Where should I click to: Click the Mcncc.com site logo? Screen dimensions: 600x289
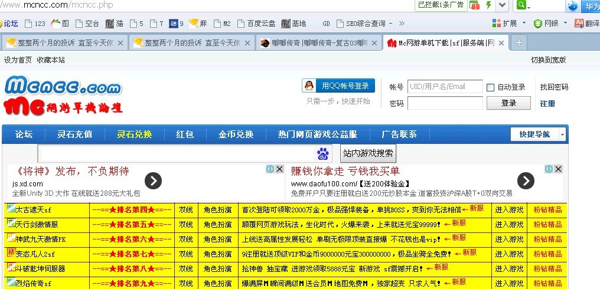tap(63, 87)
